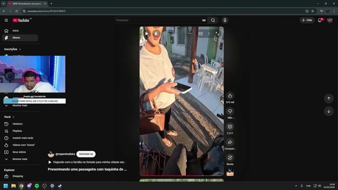Image resolution: width=338 pixels, height=190 pixels.
Task: Open the Short's three-dot more options
Action: tap(209, 34)
